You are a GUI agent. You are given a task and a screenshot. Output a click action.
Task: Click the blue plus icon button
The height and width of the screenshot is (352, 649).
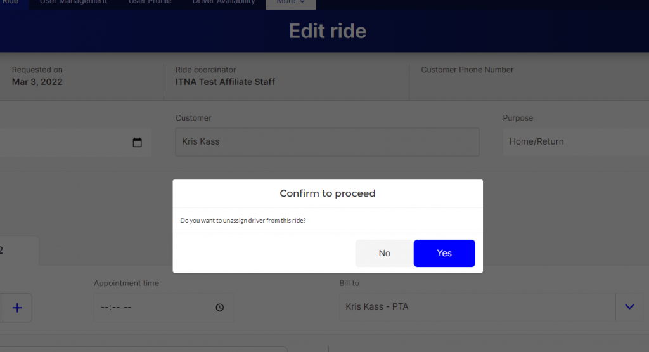click(x=17, y=308)
